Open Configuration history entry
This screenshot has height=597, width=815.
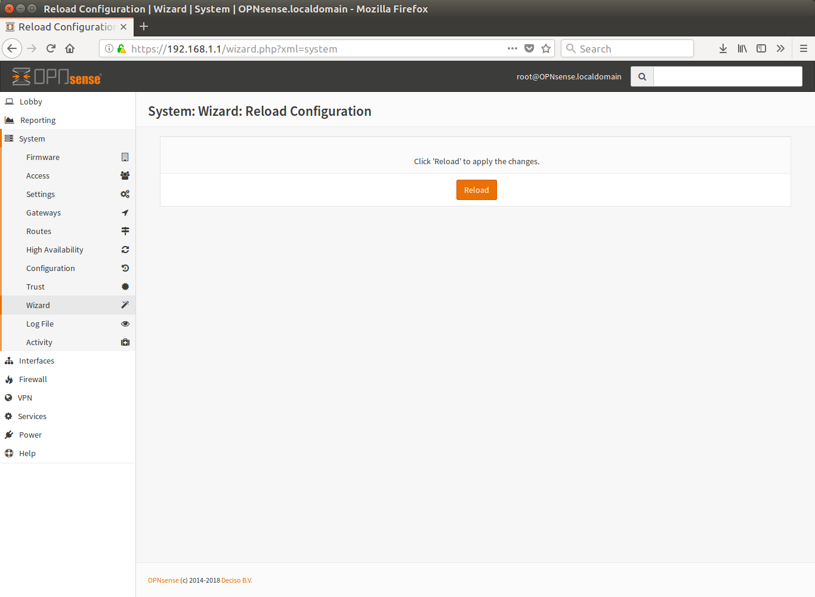[x=68, y=268]
